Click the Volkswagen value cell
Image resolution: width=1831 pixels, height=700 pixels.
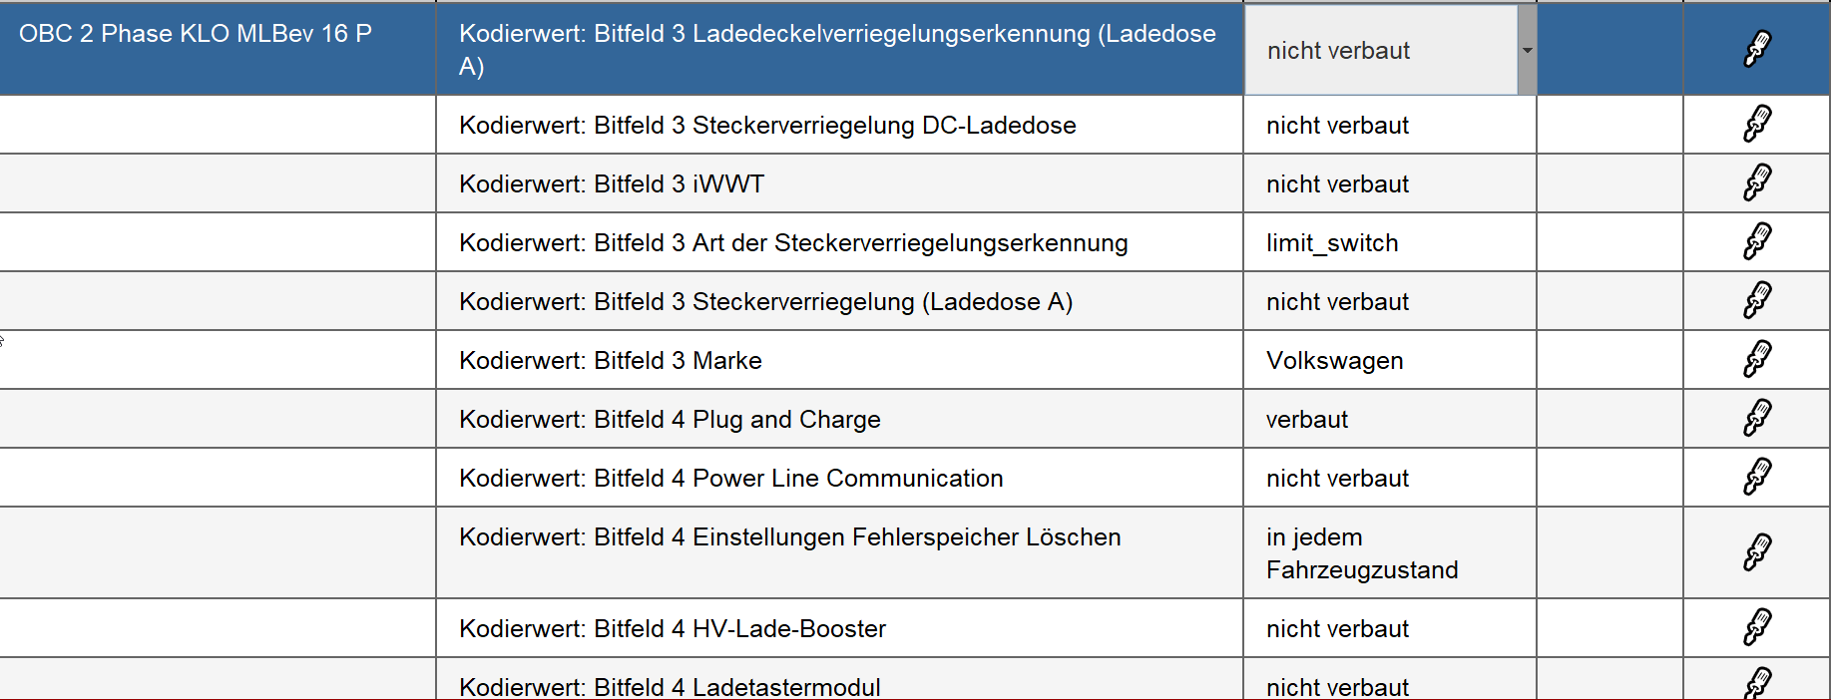tap(1334, 361)
